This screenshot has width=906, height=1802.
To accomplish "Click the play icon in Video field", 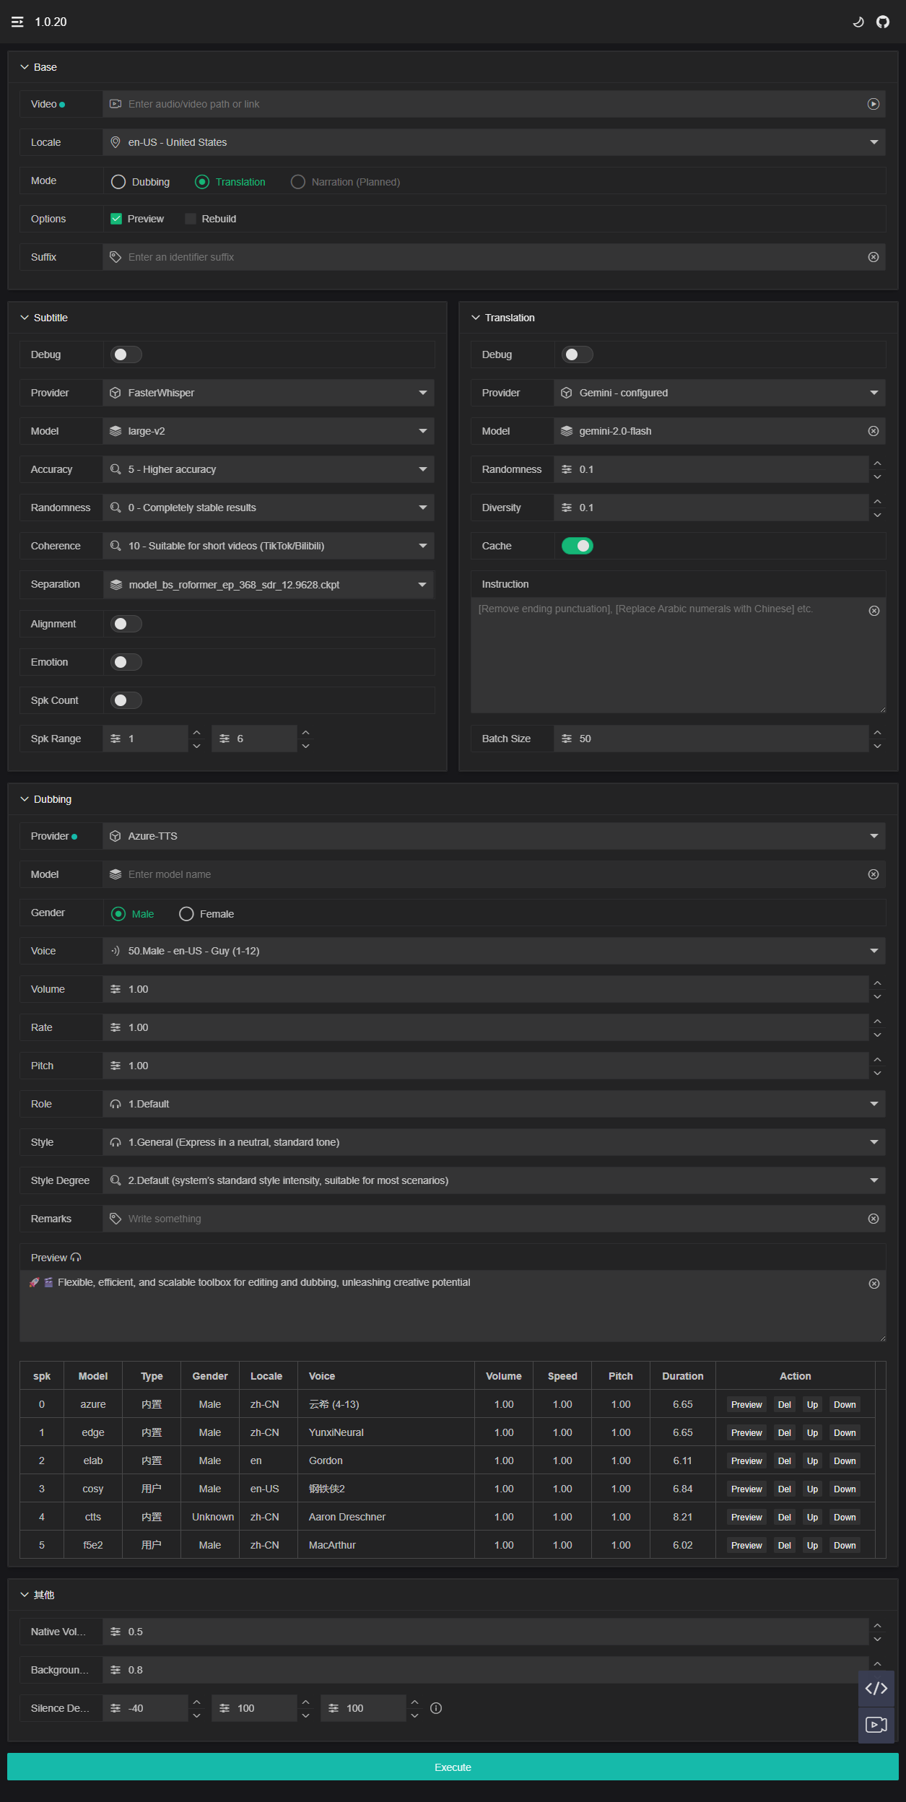I will click(873, 104).
